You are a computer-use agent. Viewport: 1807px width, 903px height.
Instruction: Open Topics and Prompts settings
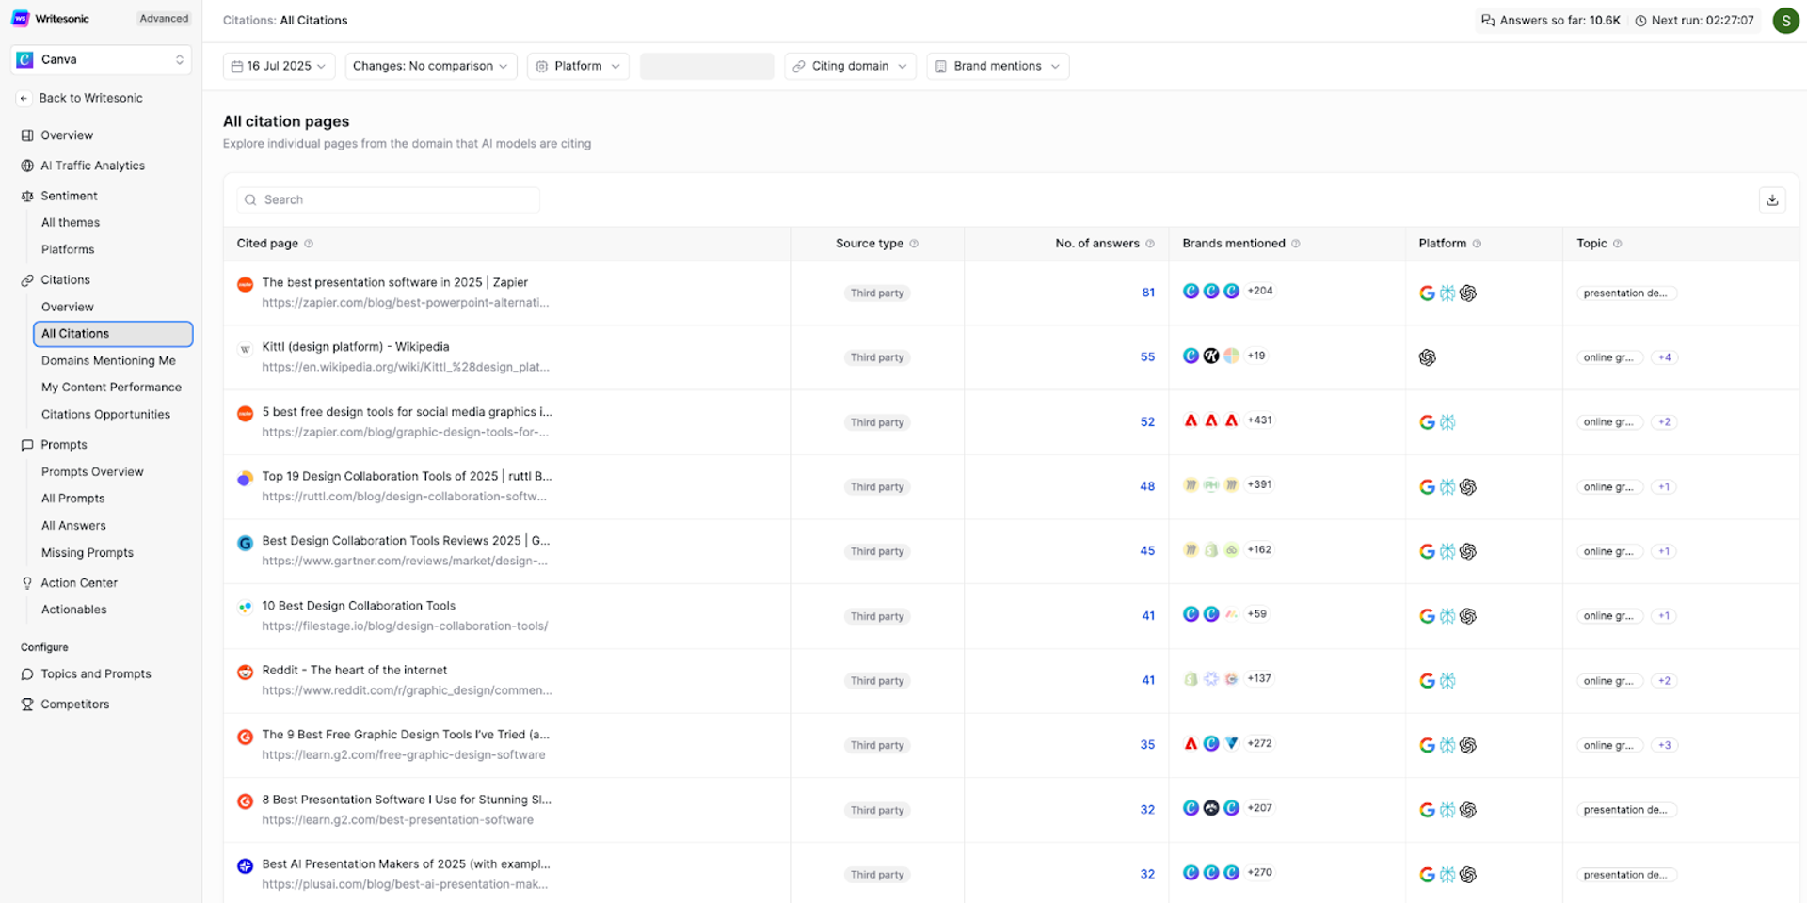click(95, 674)
